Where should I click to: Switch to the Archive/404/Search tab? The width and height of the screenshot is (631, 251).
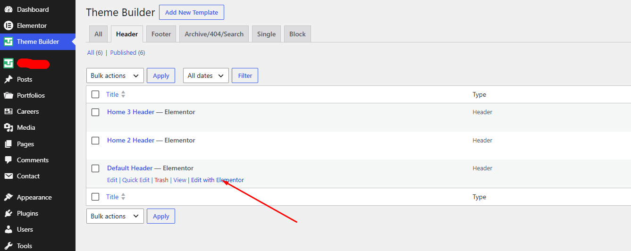pos(214,34)
